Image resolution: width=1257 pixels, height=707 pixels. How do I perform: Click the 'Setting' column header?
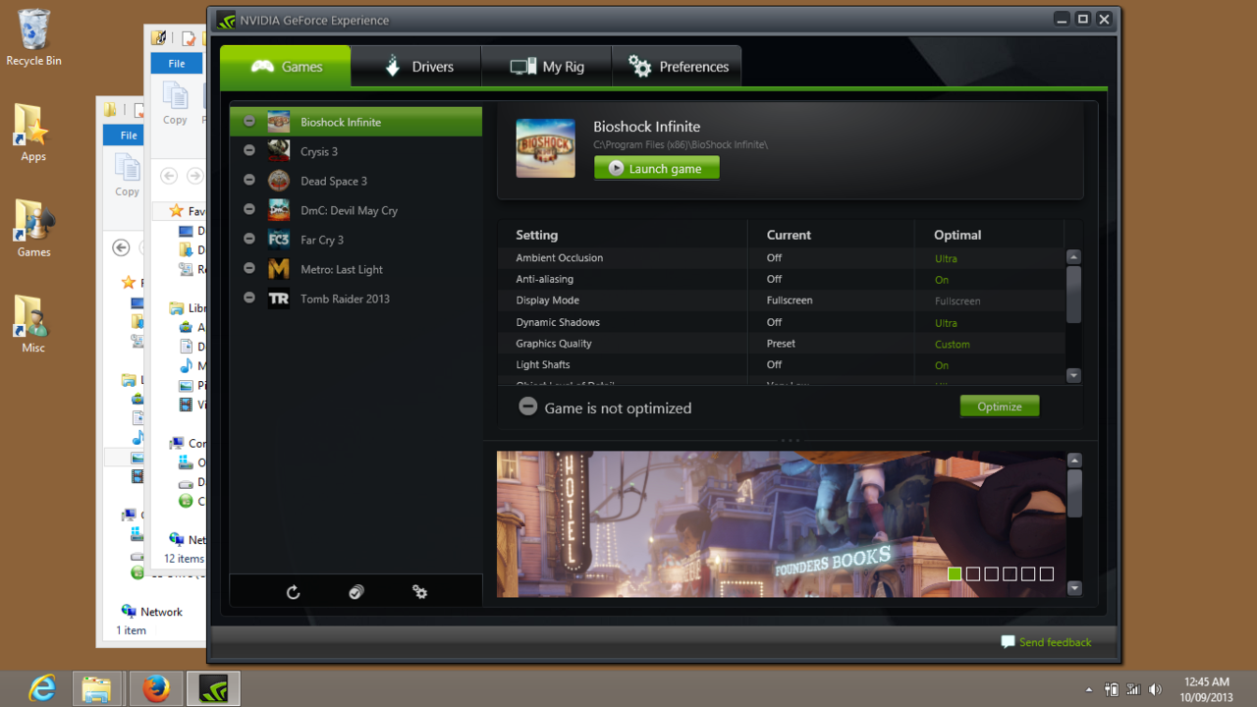[x=537, y=235]
